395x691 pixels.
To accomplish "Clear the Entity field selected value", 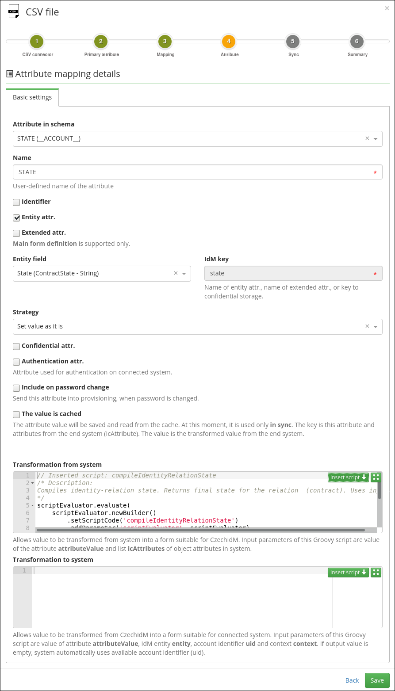I will [176, 273].
